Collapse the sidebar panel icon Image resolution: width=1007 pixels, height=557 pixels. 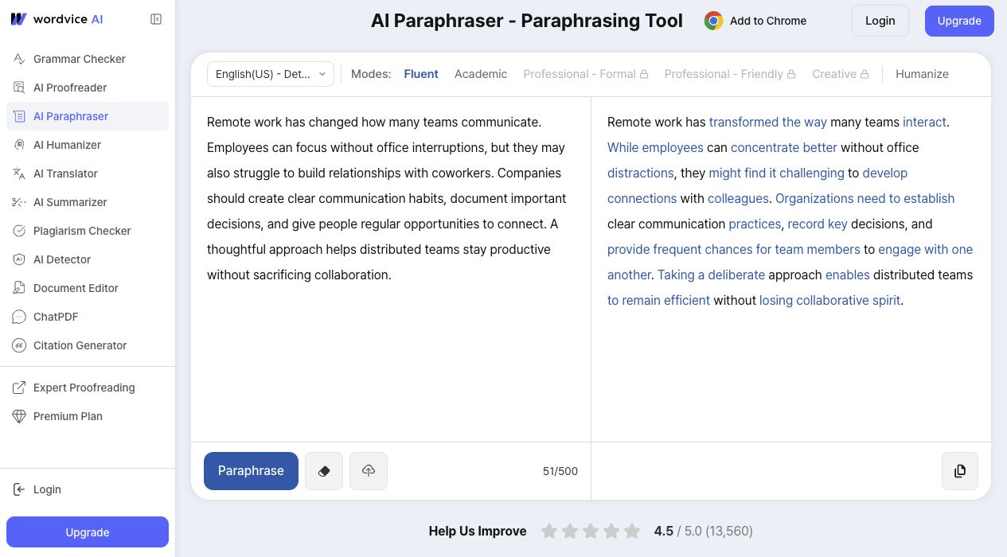(156, 19)
